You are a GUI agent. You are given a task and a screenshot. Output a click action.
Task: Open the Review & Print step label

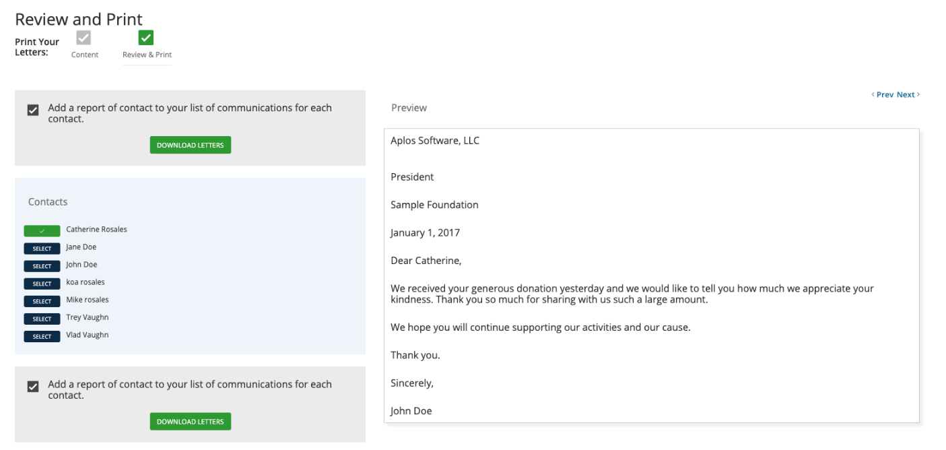click(x=147, y=55)
